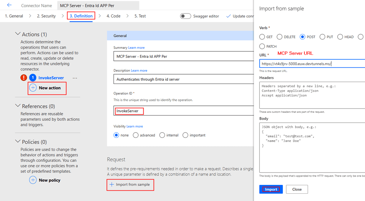This screenshot has width=365, height=201.
Task: Click the URL input field
Action: [311, 64]
